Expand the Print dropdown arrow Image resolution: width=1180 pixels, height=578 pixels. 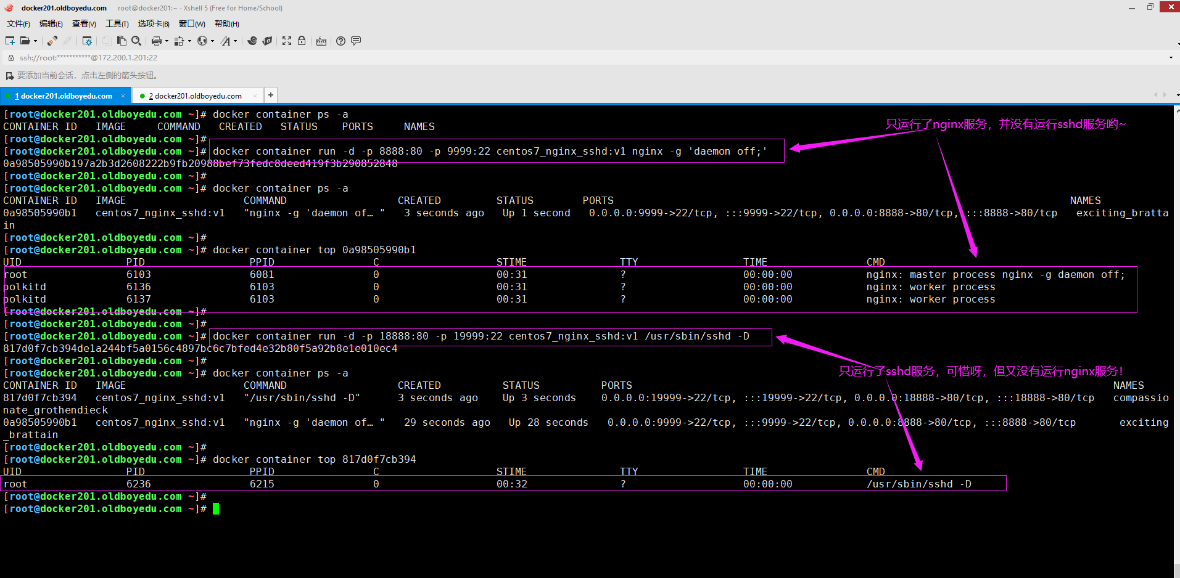click(167, 41)
